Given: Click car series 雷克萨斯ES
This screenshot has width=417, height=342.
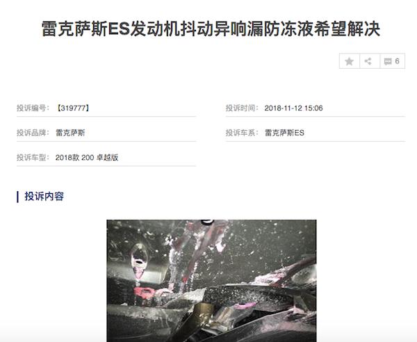Looking at the screenshot, I should [x=284, y=133].
